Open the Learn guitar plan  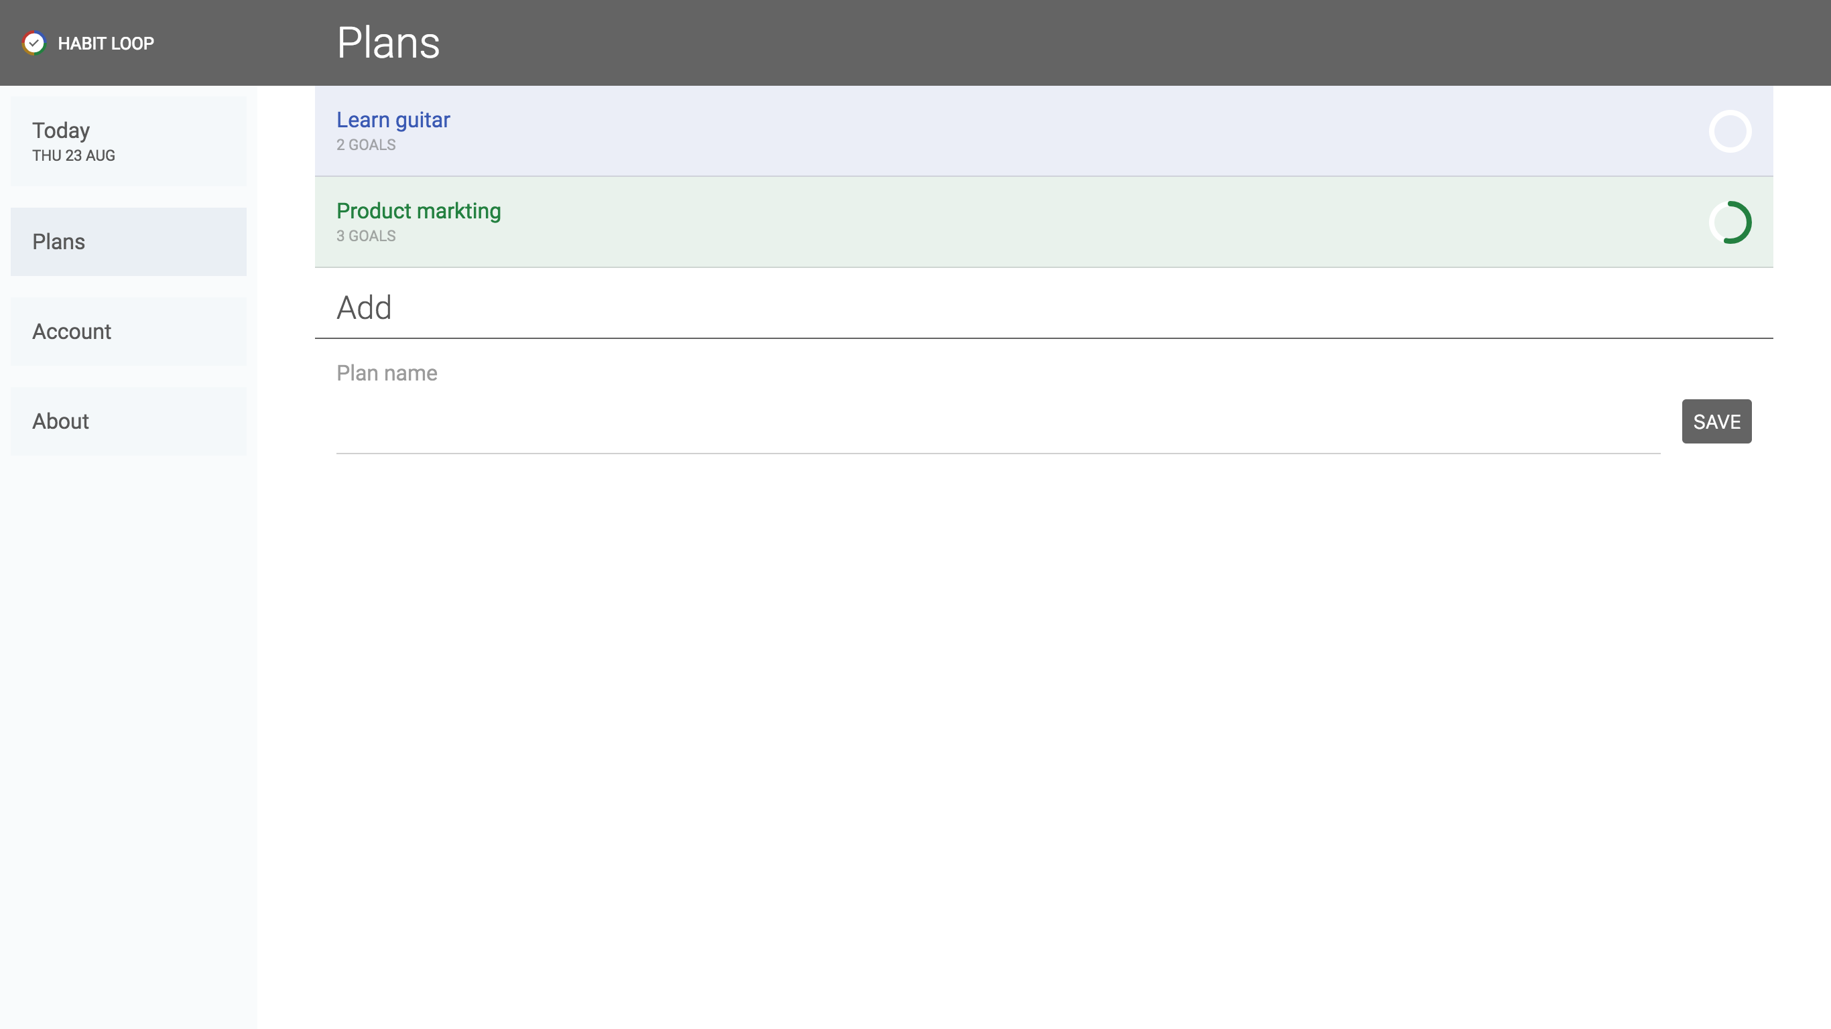tap(393, 120)
